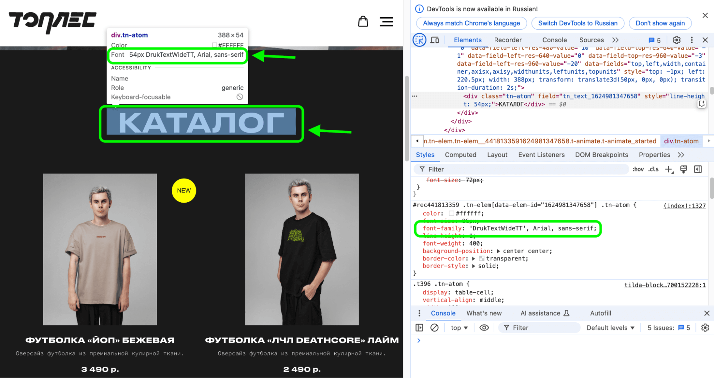Viewport: 714px width, 378px height.
Task: Expand the border-color property
Action: coord(474,259)
